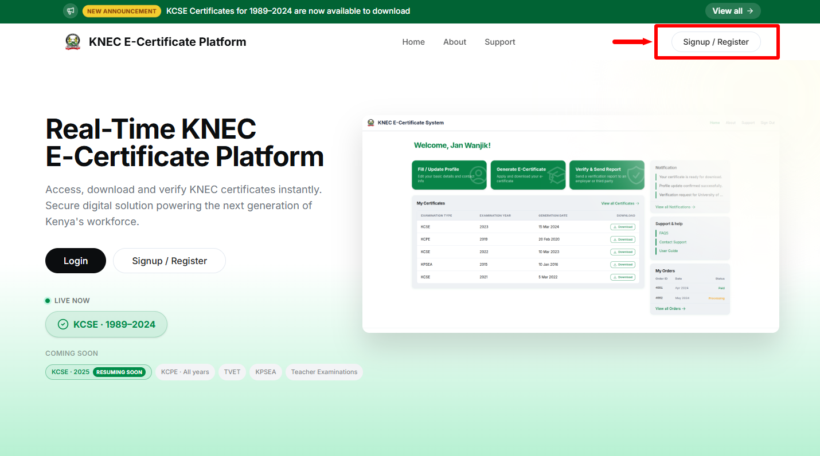This screenshot has width=820, height=456.
Task: Select the Teacher Examinations chip
Action: [324, 372]
